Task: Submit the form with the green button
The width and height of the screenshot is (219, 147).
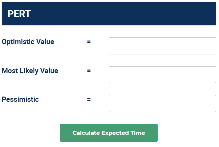Action: [x=109, y=133]
